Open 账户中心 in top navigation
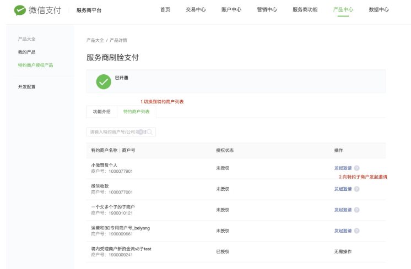The image size is (411, 269). click(231, 10)
